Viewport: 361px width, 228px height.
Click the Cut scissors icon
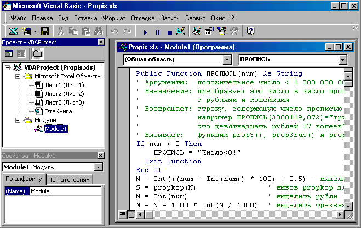61,31
